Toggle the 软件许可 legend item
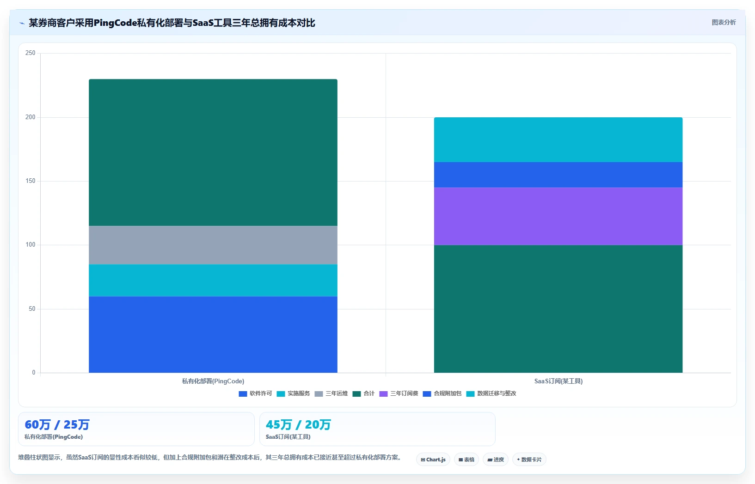 tap(255, 393)
